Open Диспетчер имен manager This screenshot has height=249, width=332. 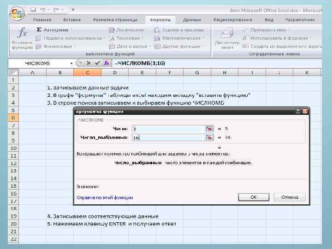coord(227,38)
